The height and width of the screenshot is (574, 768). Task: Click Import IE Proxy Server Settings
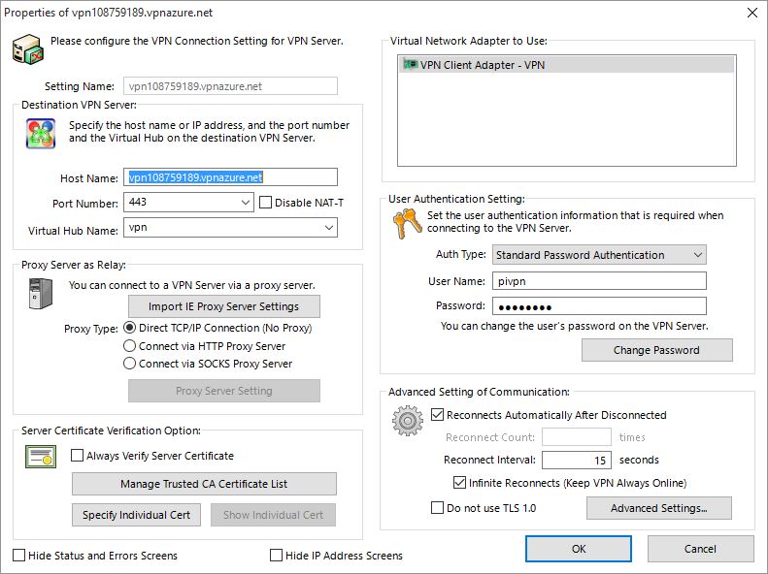[224, 306]
